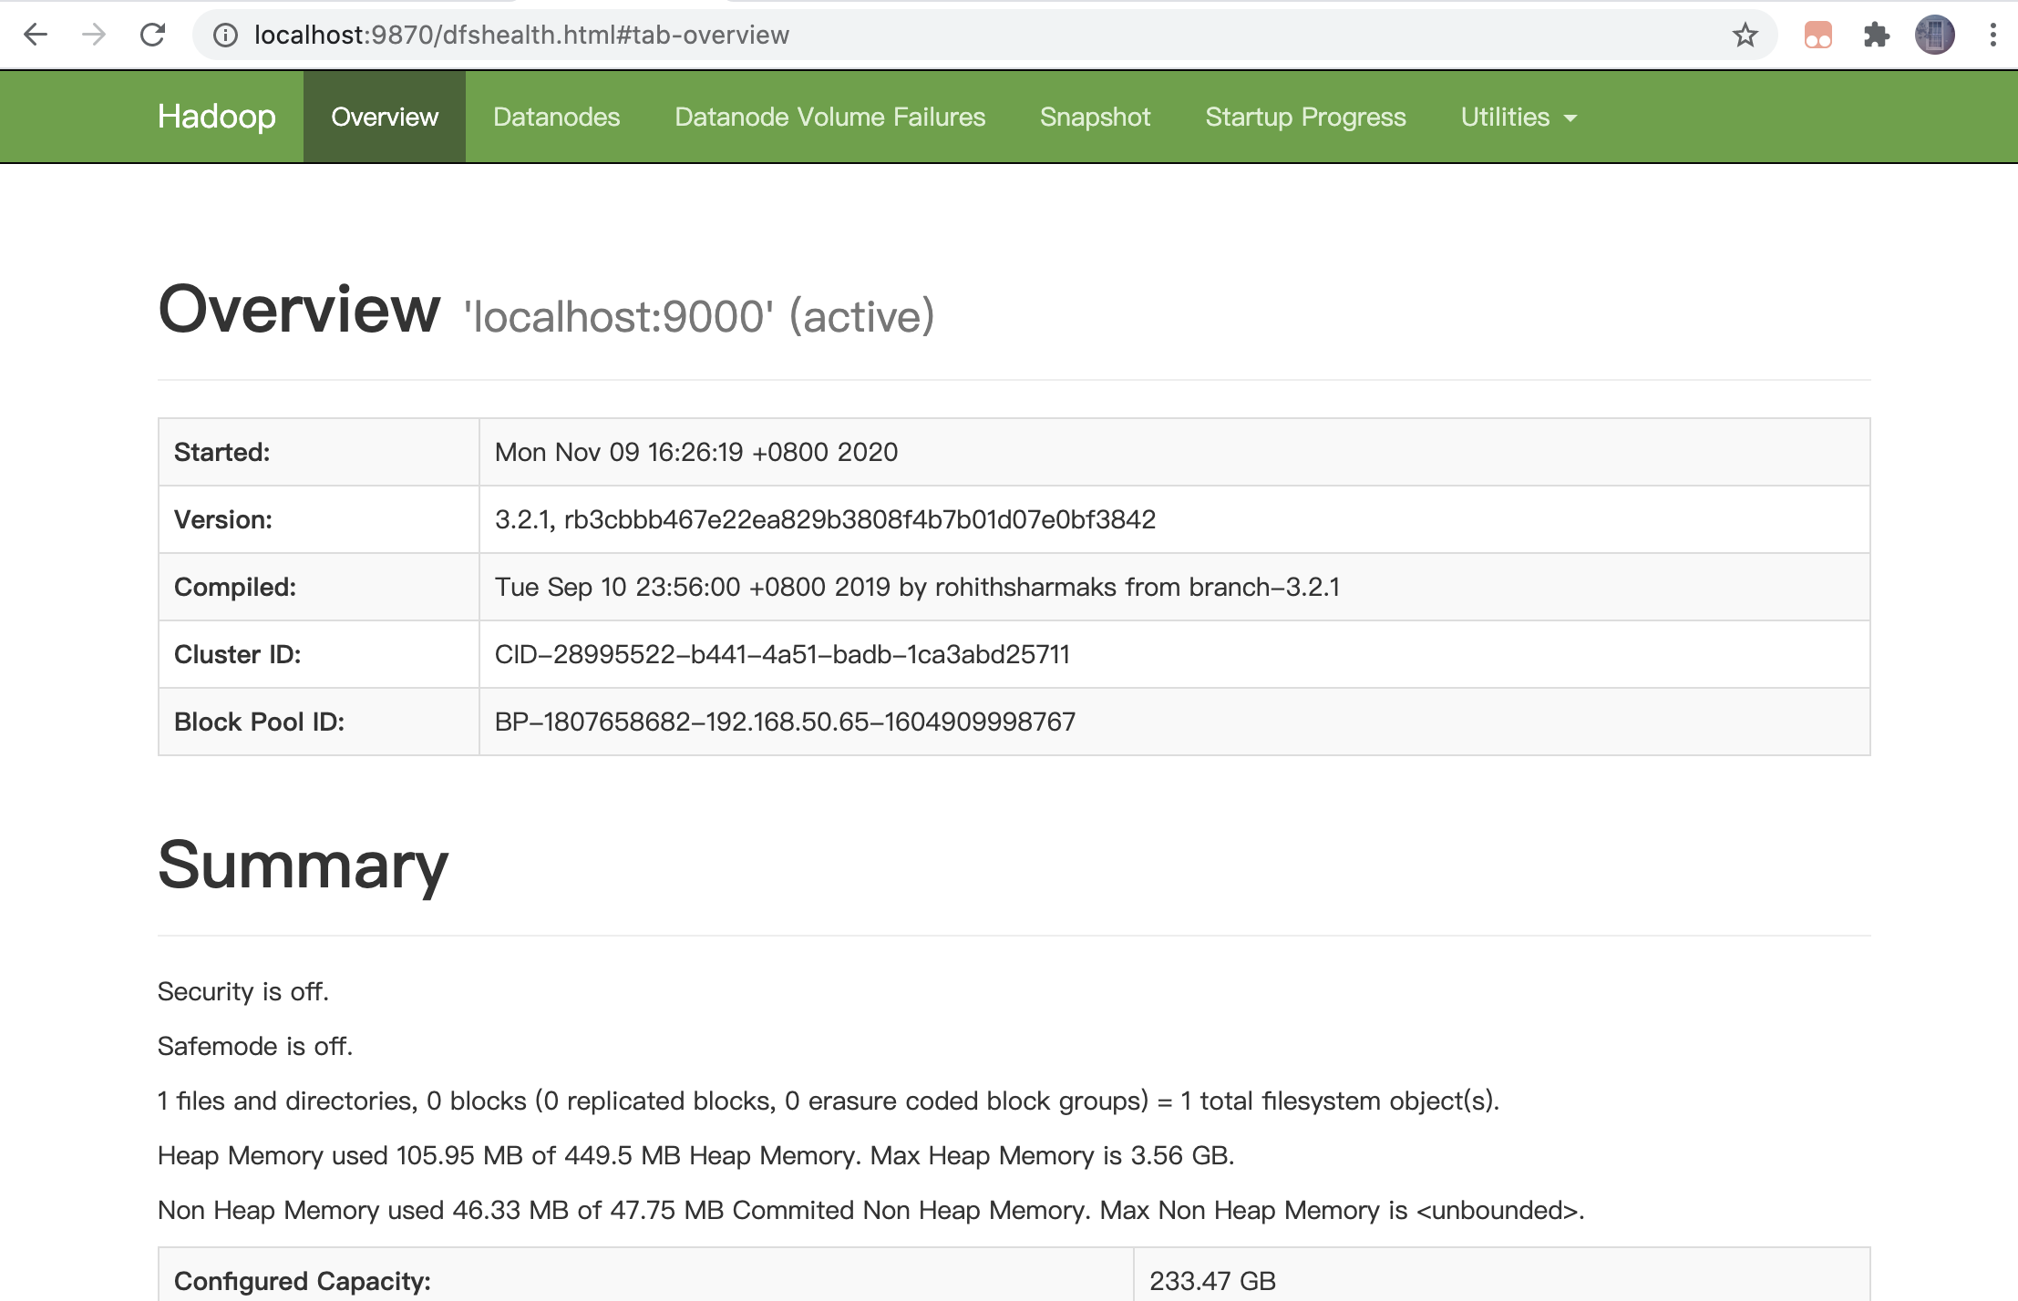Click the 233.47 GB capacity value
Screen dimensions: 2018x1301
(1212, 1281)
